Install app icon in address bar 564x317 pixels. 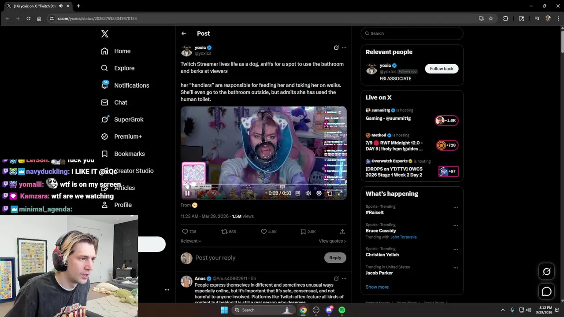coord(481,18)
